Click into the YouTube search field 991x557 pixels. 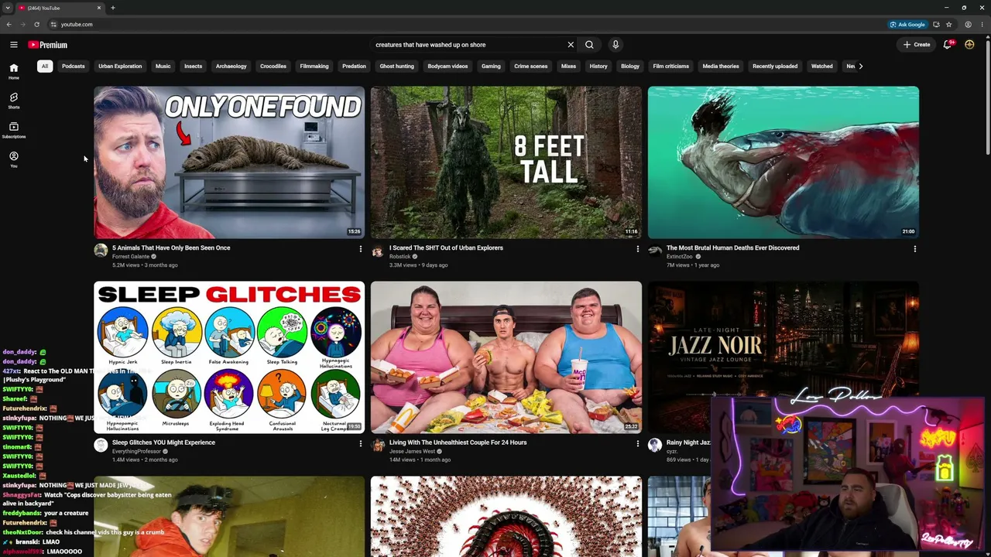468,45
